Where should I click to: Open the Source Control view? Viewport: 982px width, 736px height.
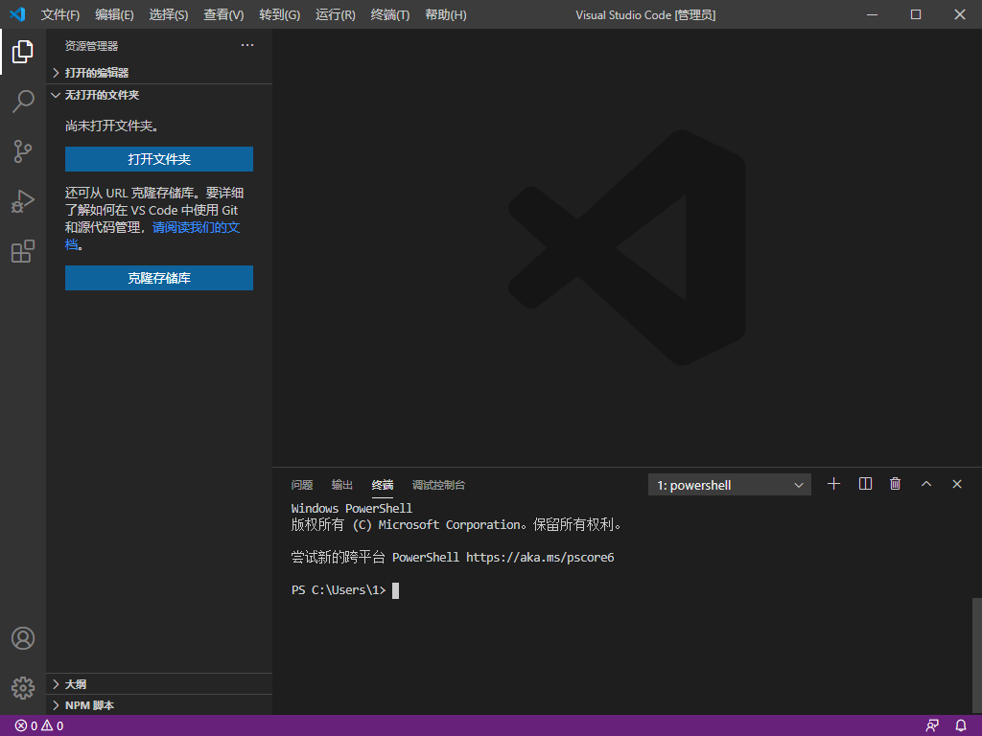coord(23,151)
